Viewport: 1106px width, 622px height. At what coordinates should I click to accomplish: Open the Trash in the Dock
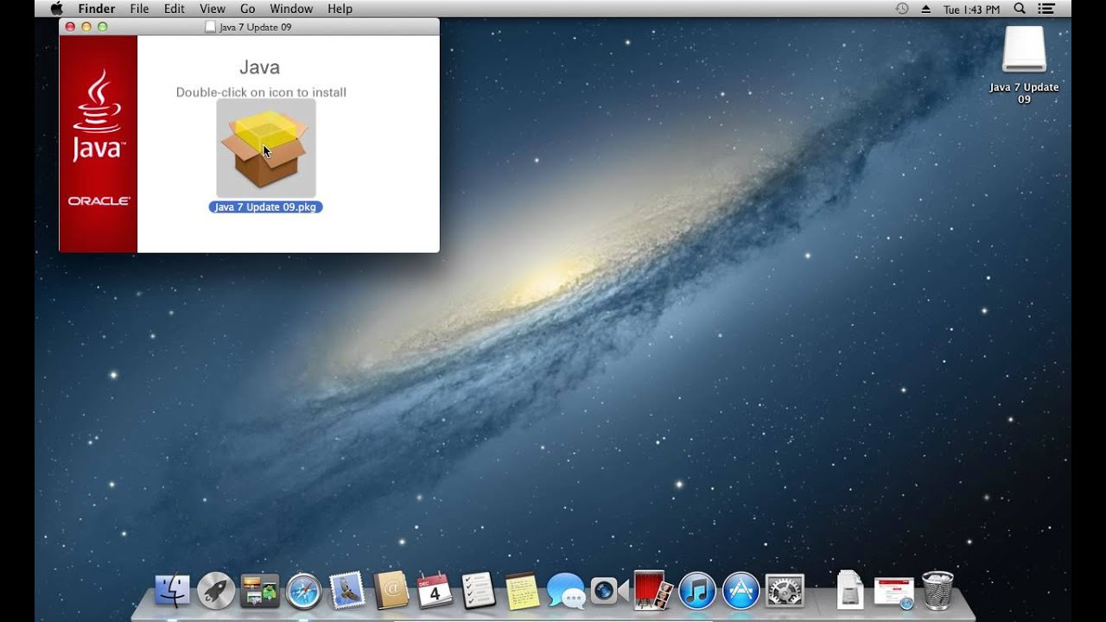click(x=938, y=591)
